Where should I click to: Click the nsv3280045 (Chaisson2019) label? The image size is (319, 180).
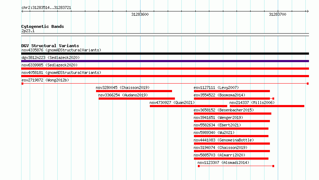pos(123,87)
